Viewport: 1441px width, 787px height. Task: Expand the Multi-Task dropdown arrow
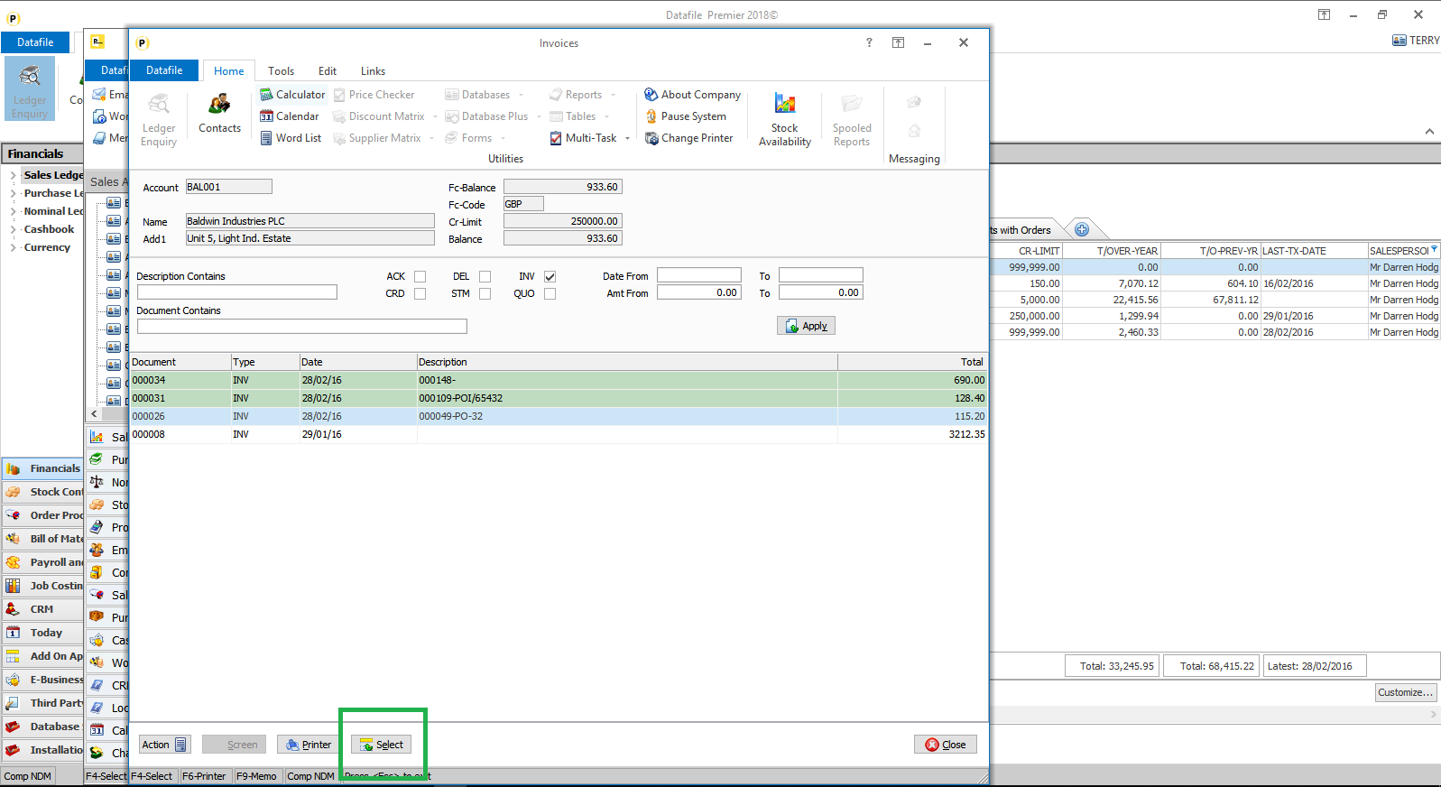pyautogui.click(x=627, y=139)
